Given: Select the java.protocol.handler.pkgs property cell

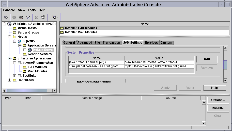Looking at the screenshot, I should click(x=96, y=62).
